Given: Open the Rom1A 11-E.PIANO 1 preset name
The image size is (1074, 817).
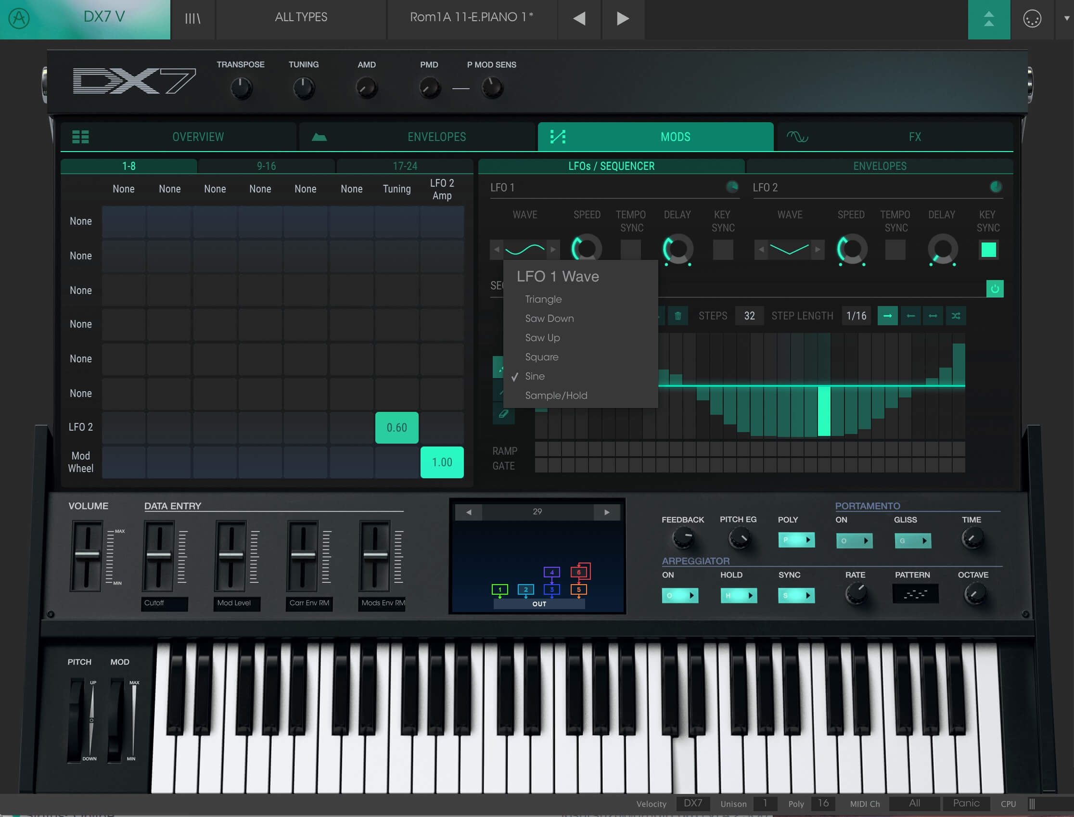Looking at the screenshot, I should [472, 17].
